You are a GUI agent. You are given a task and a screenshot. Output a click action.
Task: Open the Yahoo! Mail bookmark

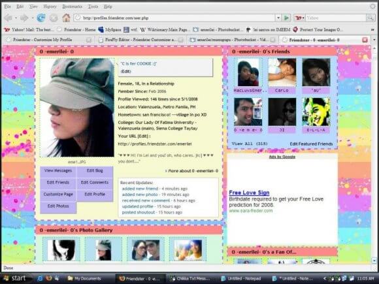click(x=29, y=29)
